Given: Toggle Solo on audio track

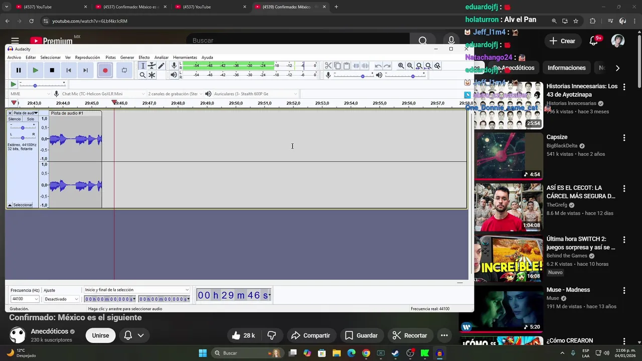Looking at the screenshot, I should pyautogui.click(x=31, y=119).
